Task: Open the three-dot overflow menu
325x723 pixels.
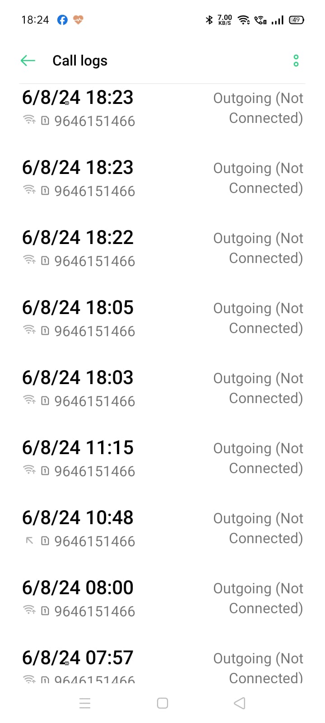Action: (296, 61)
